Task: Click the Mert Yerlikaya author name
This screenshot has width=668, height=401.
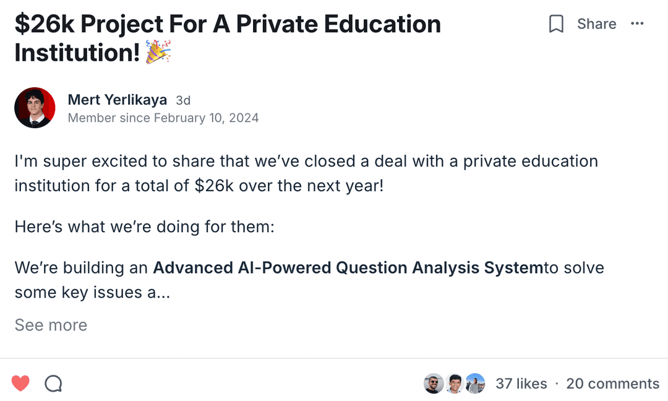Action: click(117, 100)
